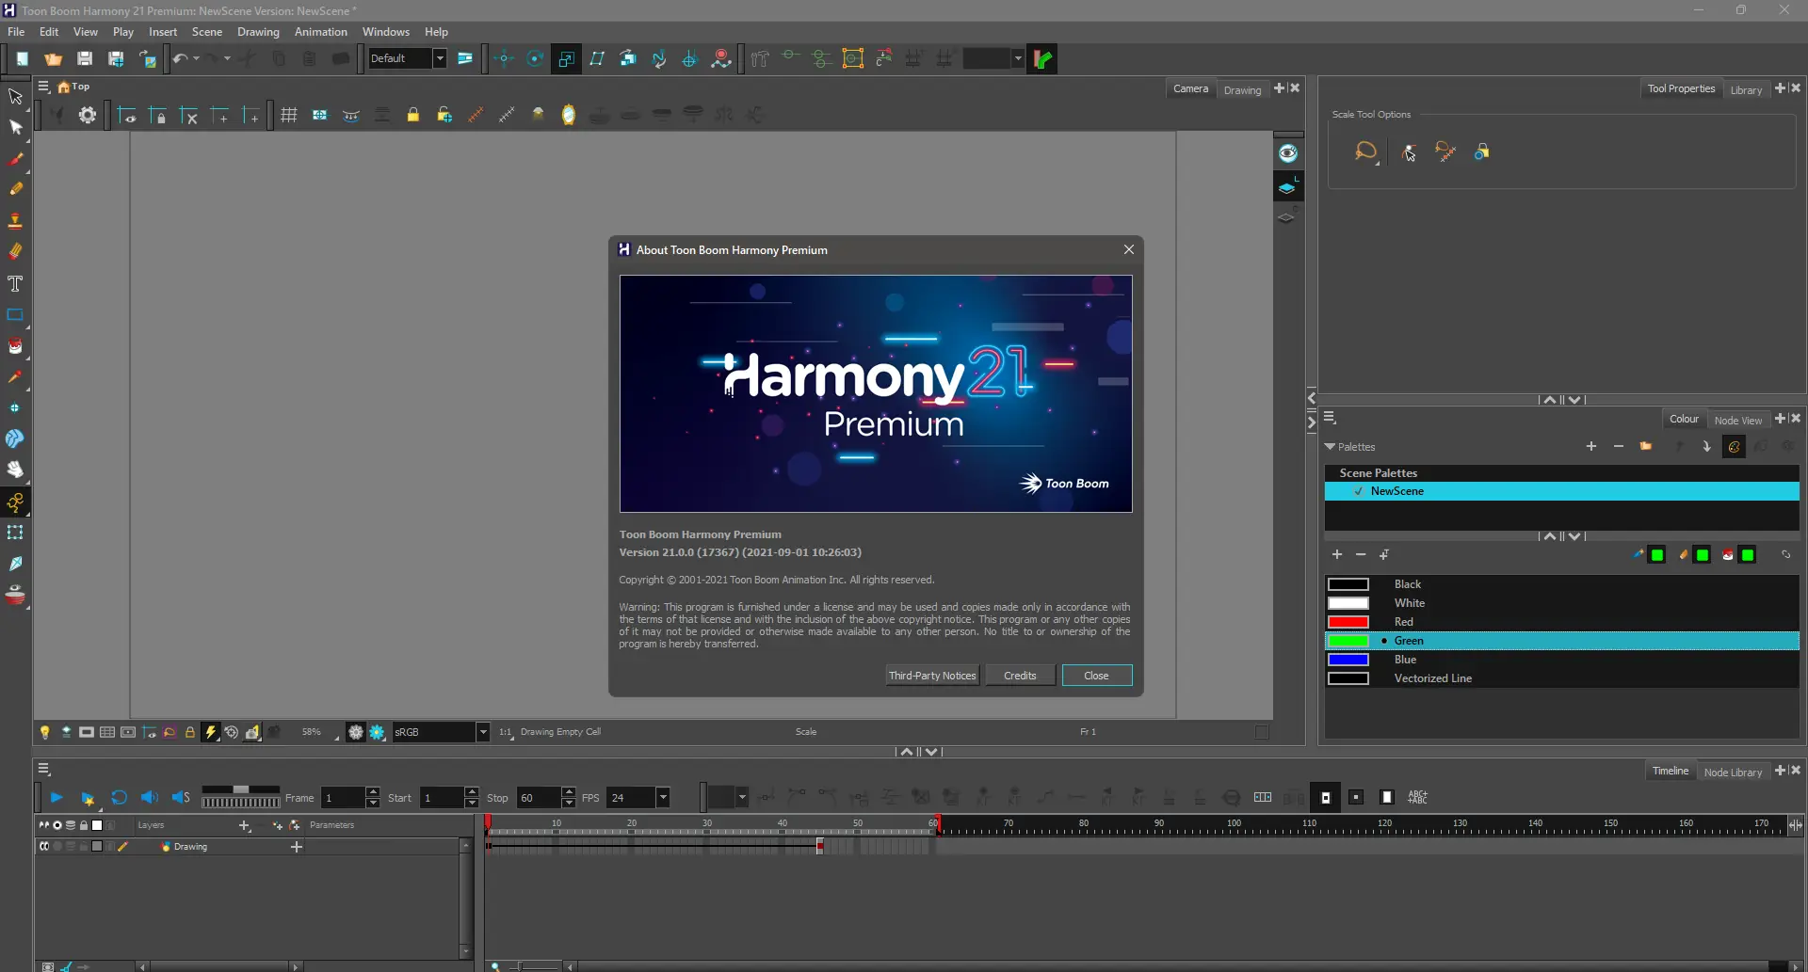Select the Eraser tool
Screen dimensions: 1808x972
(x=15, y=251)
